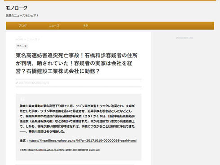
Task: Open the ニュース breadcrumb link
Action: [32, 39]
